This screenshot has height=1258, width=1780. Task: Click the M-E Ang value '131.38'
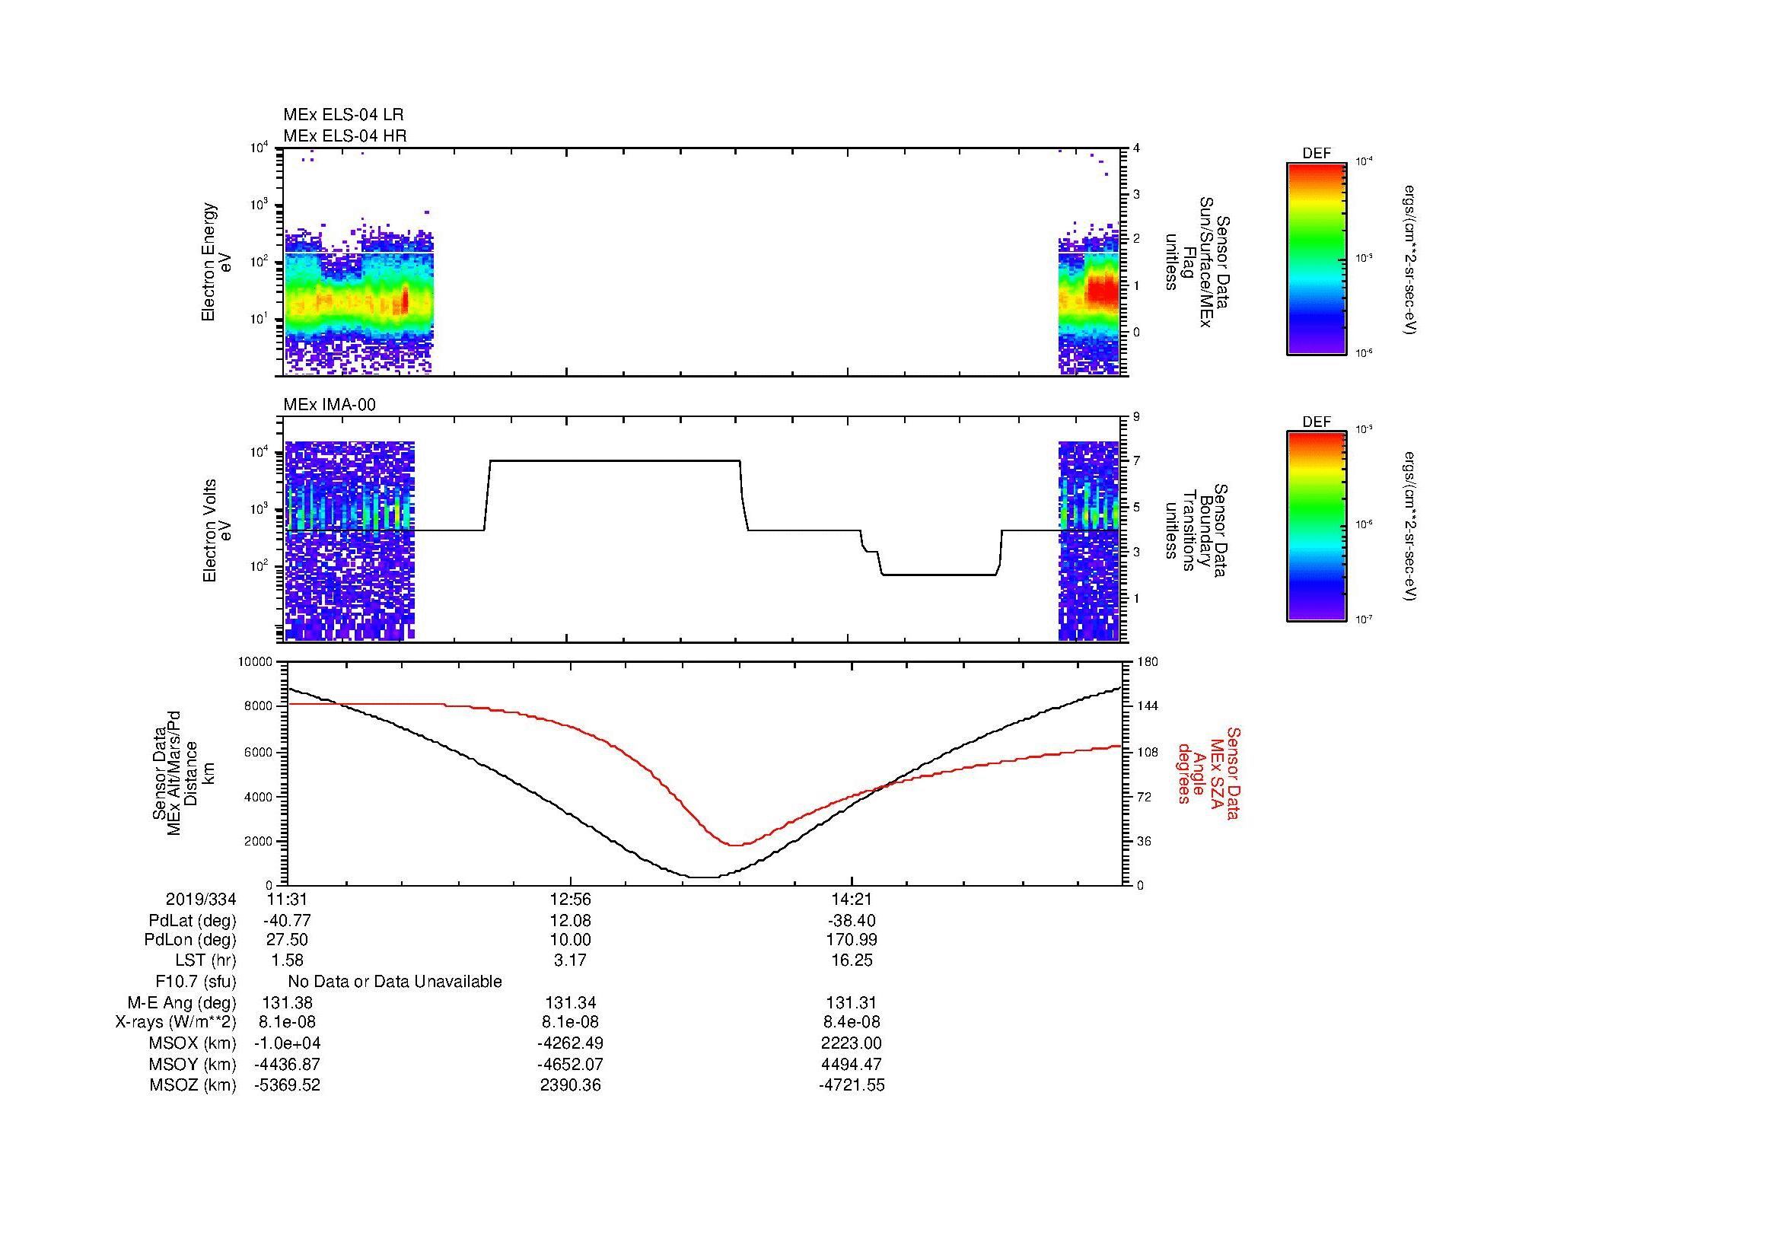(287, 1002)
